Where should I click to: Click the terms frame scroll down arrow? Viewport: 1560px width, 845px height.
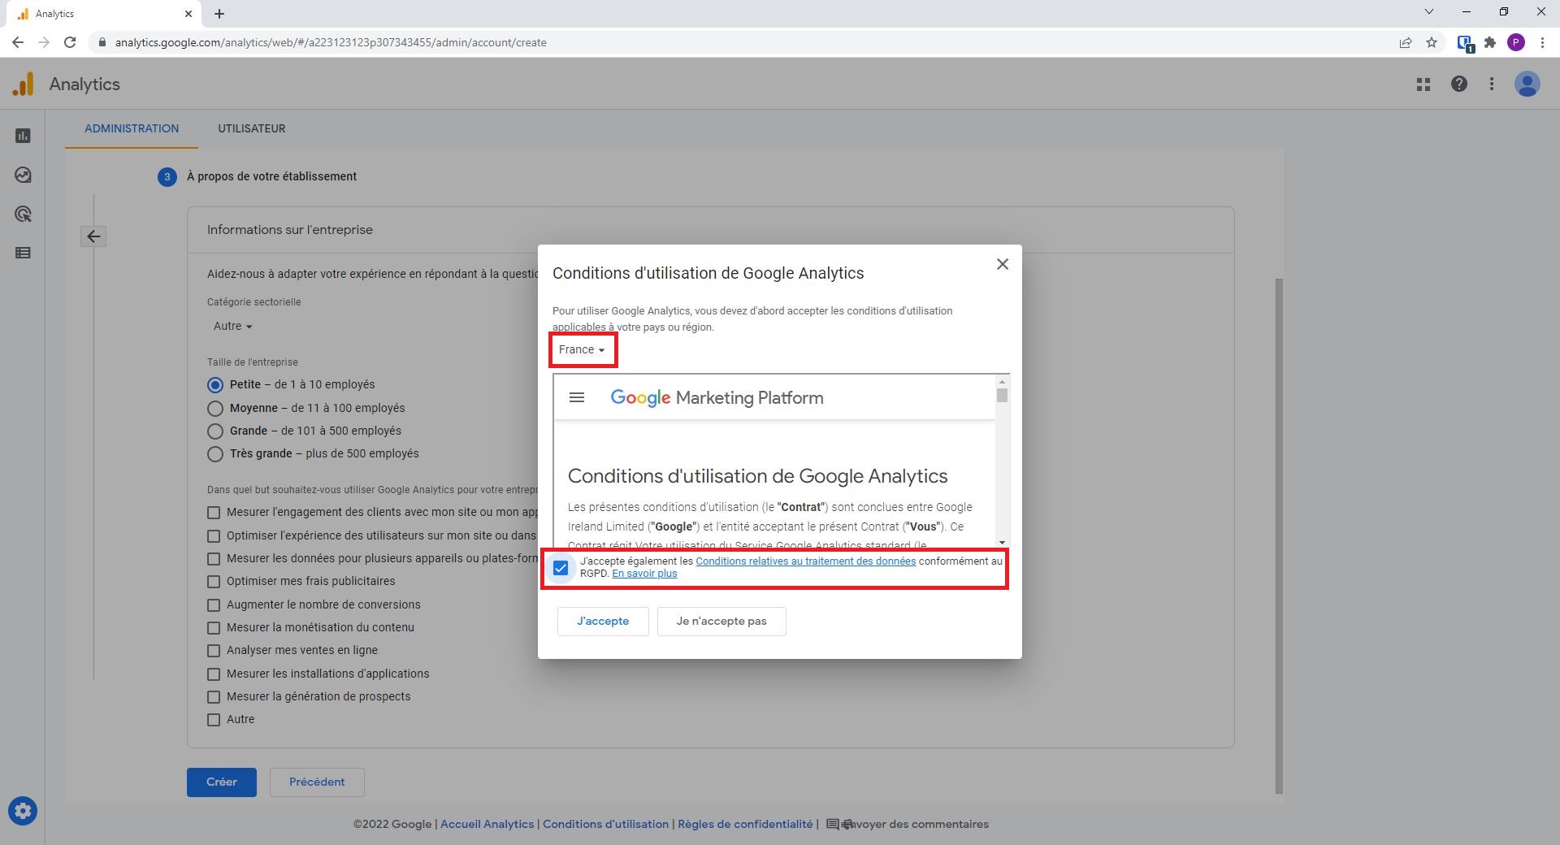click(1003, 542)
